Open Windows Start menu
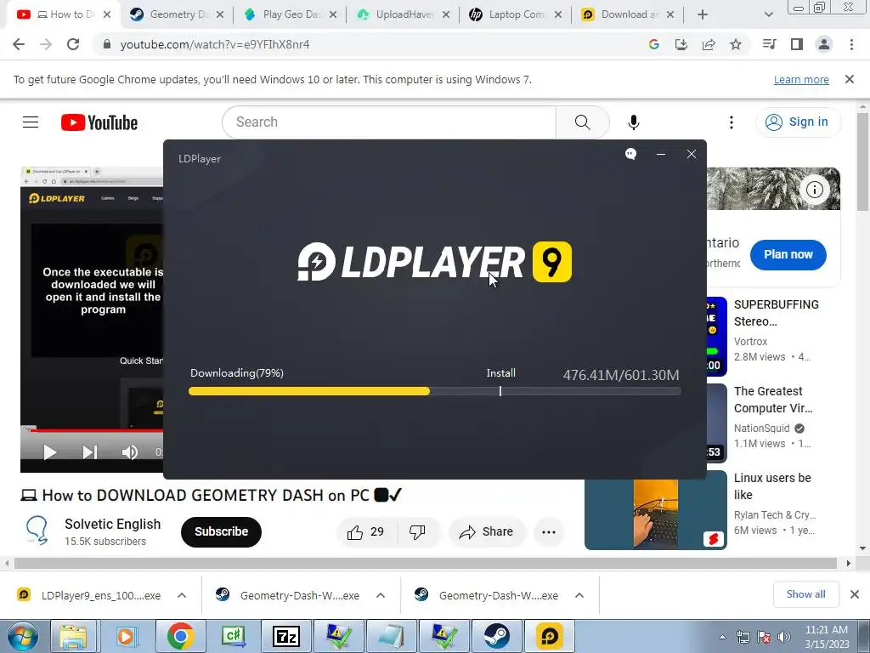 coord(21,636)
